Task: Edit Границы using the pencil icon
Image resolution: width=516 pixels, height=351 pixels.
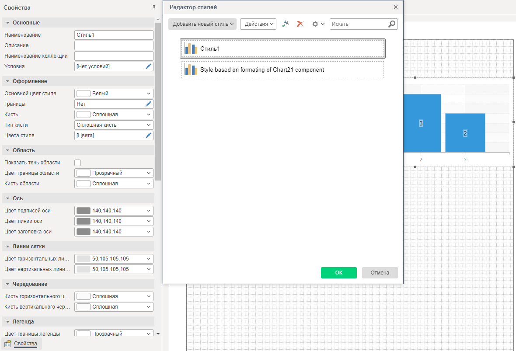Action: click(x=149, y=104)
